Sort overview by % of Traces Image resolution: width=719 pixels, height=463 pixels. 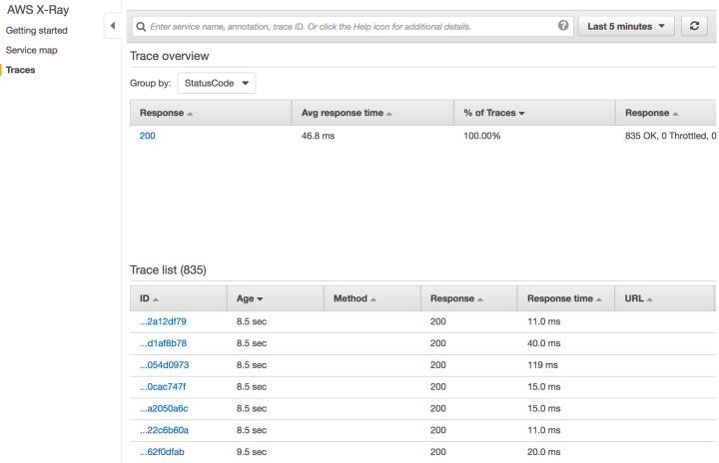pos(534,113)
